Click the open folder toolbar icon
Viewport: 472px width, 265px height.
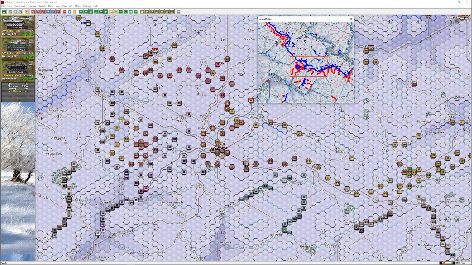click(15, 12)
